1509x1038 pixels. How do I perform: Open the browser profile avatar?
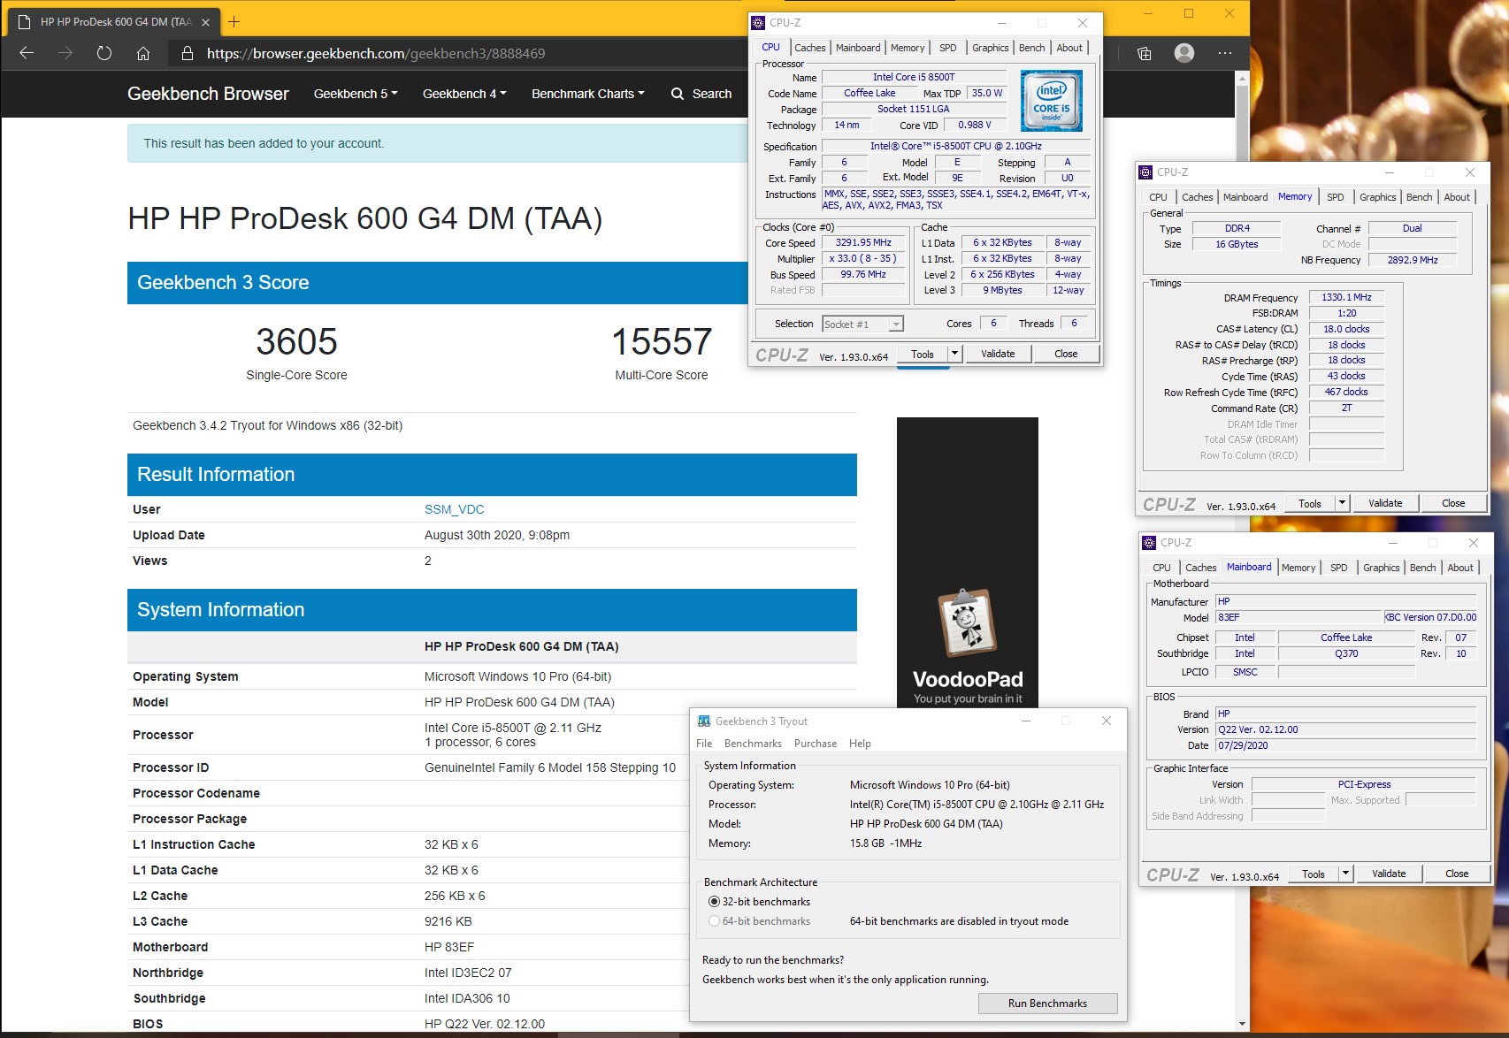(x=1184, y=53)
